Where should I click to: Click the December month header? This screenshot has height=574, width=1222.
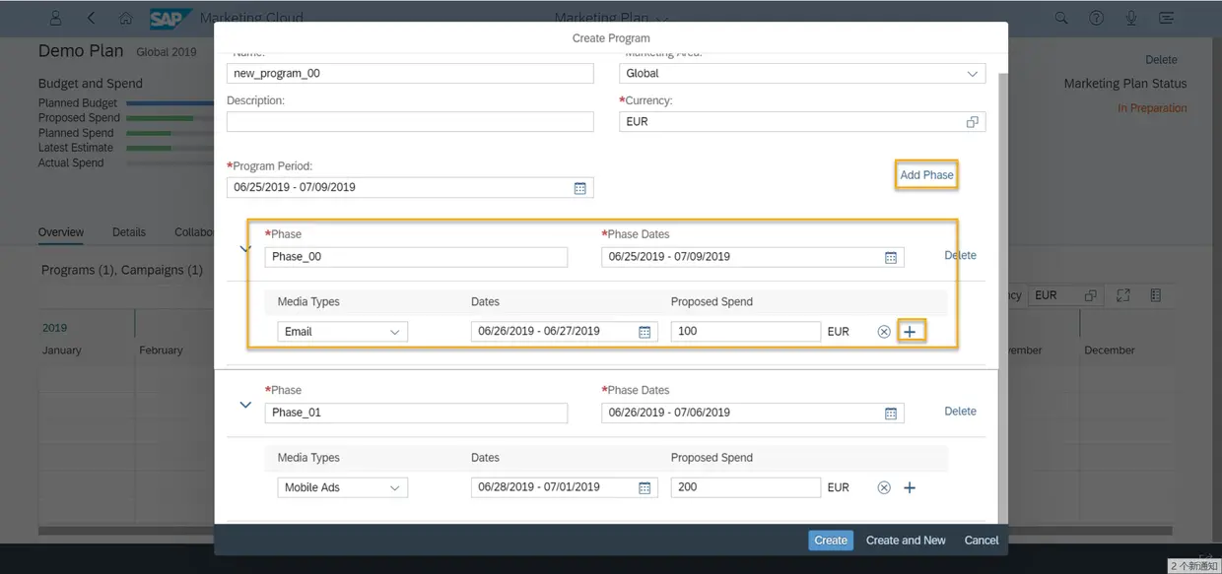tap(1110, 351)
